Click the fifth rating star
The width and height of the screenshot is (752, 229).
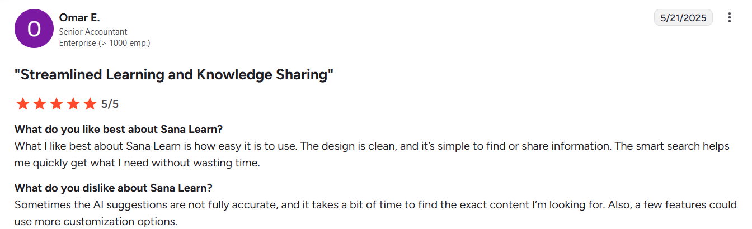pyautogui.click(x=90, y=104)
